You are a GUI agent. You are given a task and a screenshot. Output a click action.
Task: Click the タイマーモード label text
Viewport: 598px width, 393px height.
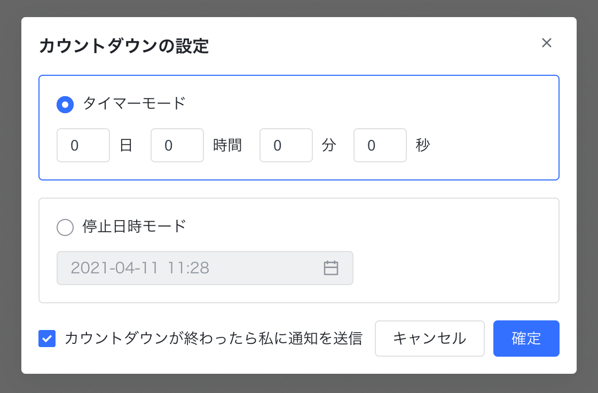[x=134, y=103]
